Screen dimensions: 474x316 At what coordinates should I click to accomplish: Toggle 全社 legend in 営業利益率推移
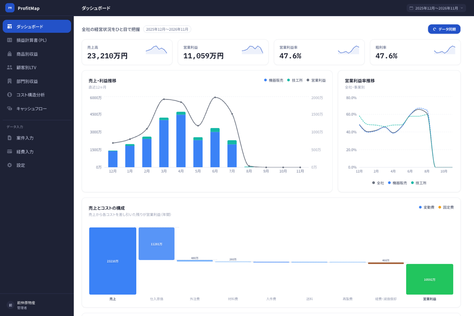378,183
